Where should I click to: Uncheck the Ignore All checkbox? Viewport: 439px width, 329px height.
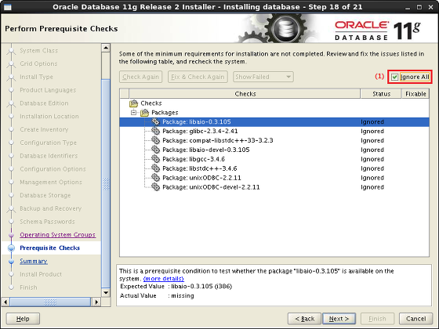coord(395,77)
